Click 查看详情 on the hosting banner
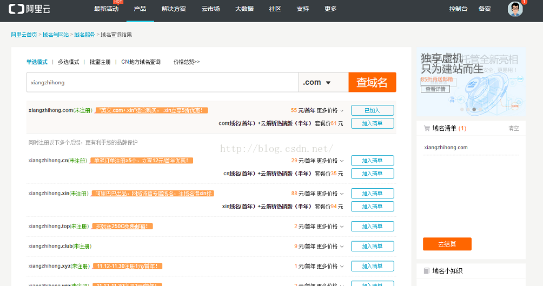 (x=435, y=89)
